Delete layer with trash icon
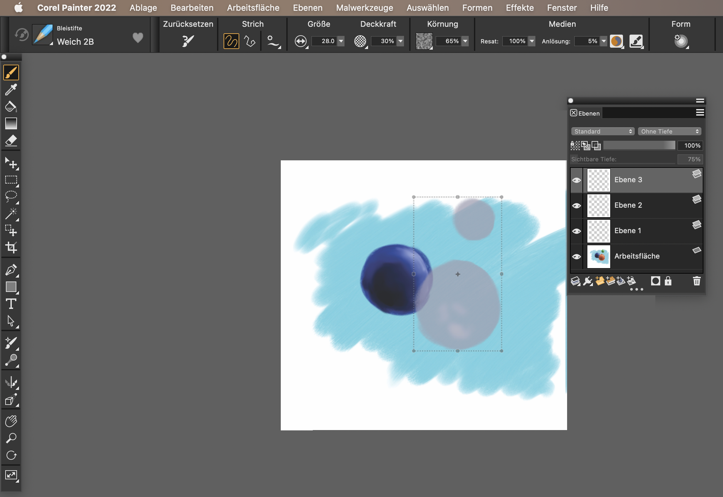723x497 pixels. pyautogui.click(x=697, y=281)
